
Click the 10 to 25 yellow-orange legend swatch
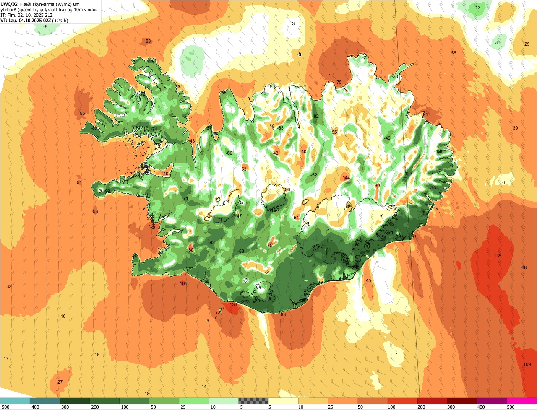(x=313, y=400)
